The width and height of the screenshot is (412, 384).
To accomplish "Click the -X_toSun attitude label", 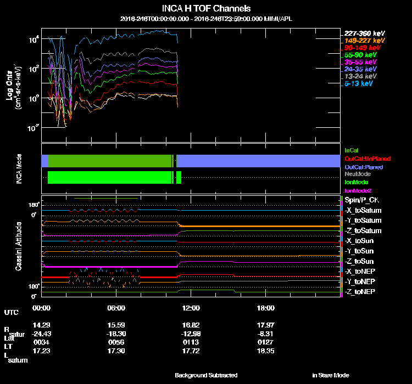I will pyautogui.click(x=359, y=241).
